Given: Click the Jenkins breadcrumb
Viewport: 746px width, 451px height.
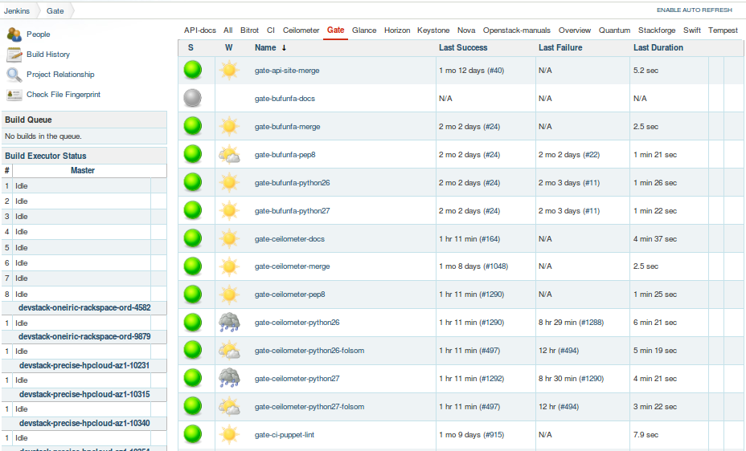Looking at the screenshot, I should coord(17,11).
